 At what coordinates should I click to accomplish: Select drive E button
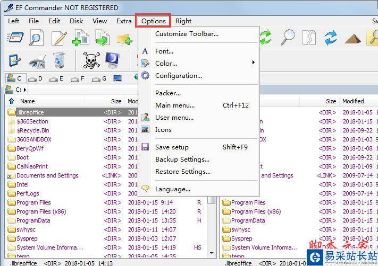(56, 78)
